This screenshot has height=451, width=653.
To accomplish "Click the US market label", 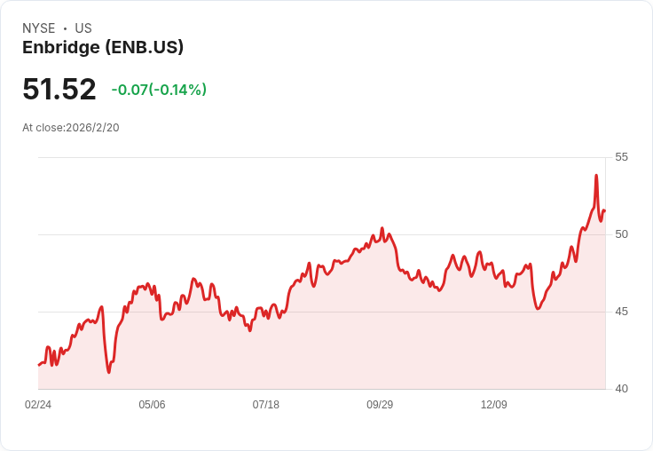I will (x=83, y=28).
